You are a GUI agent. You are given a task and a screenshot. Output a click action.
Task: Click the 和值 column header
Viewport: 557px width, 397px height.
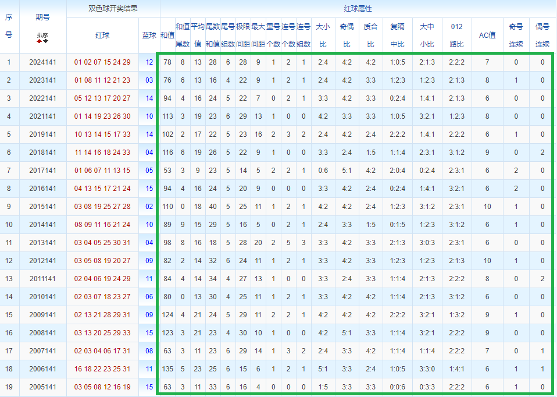[167, 35]
